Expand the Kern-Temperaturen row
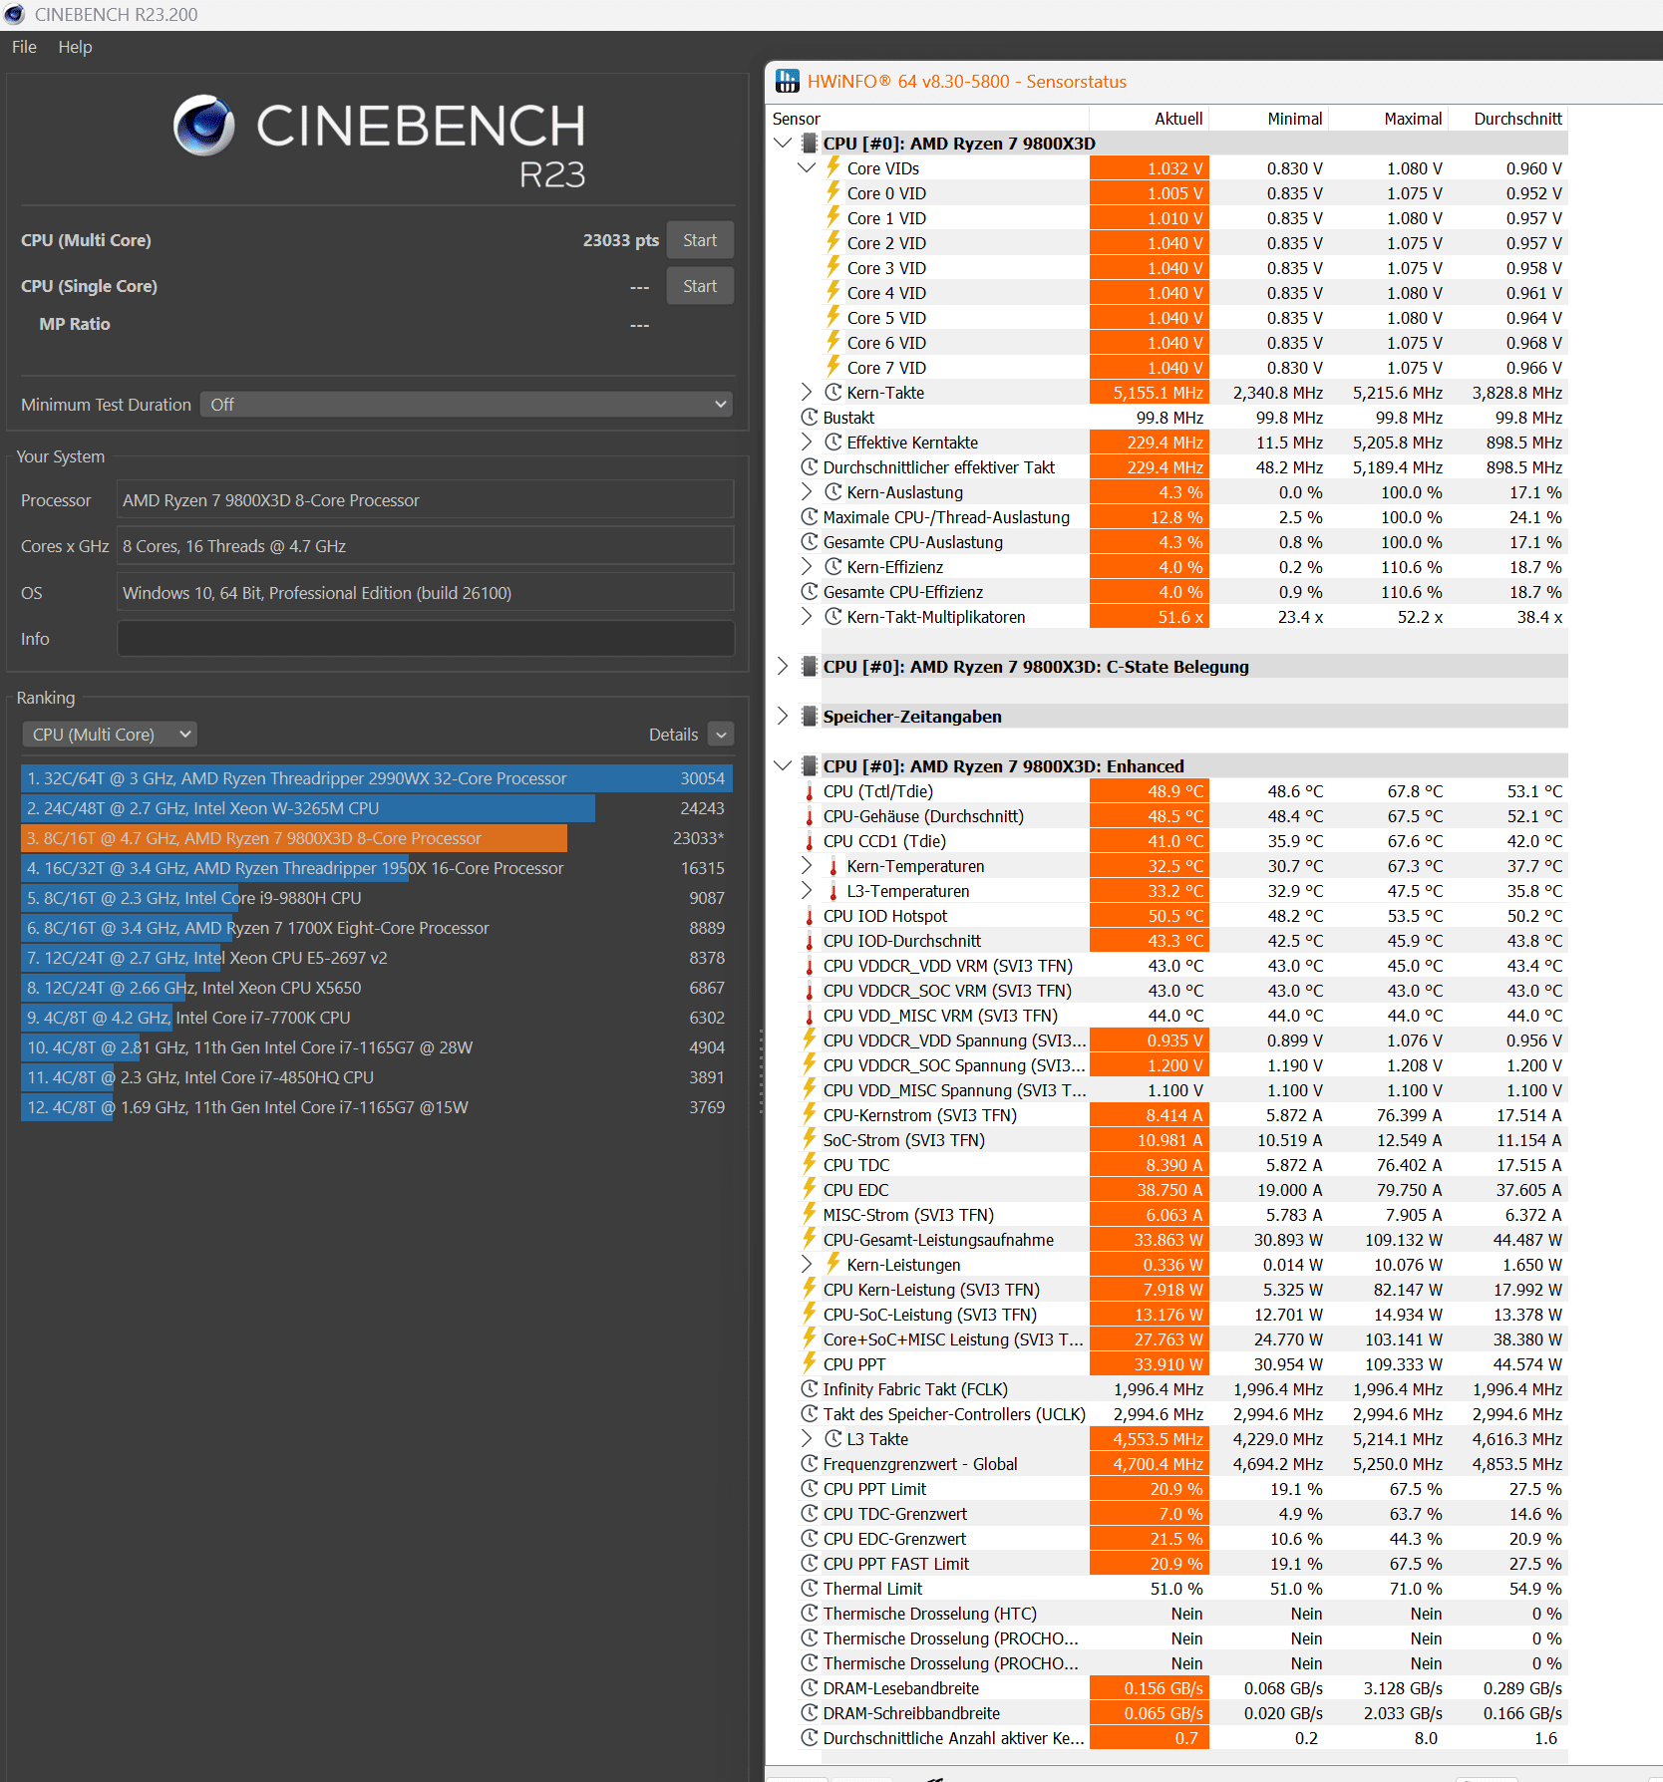Image resolution: width=1663 pixels, height=1782 pixels. coord(807,866)
